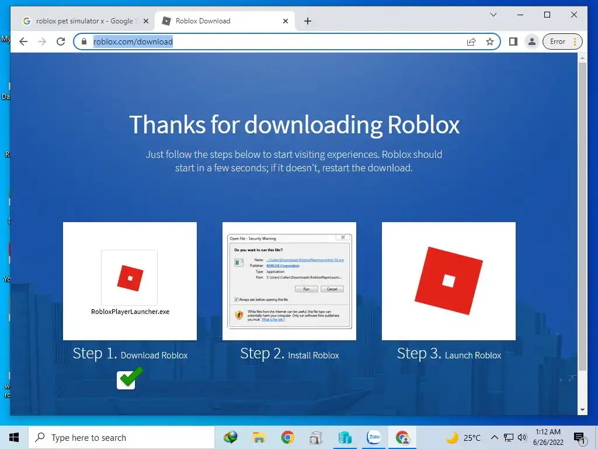Click the 'restart the download' text
The image size is (598, 449).
click(x=367, y=168)
